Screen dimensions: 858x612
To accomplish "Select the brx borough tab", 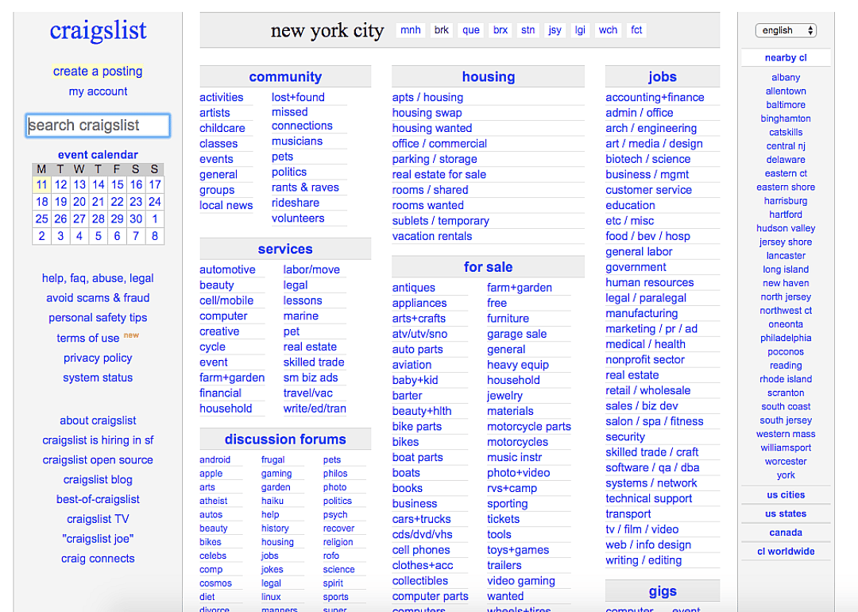I will (500, 30).
